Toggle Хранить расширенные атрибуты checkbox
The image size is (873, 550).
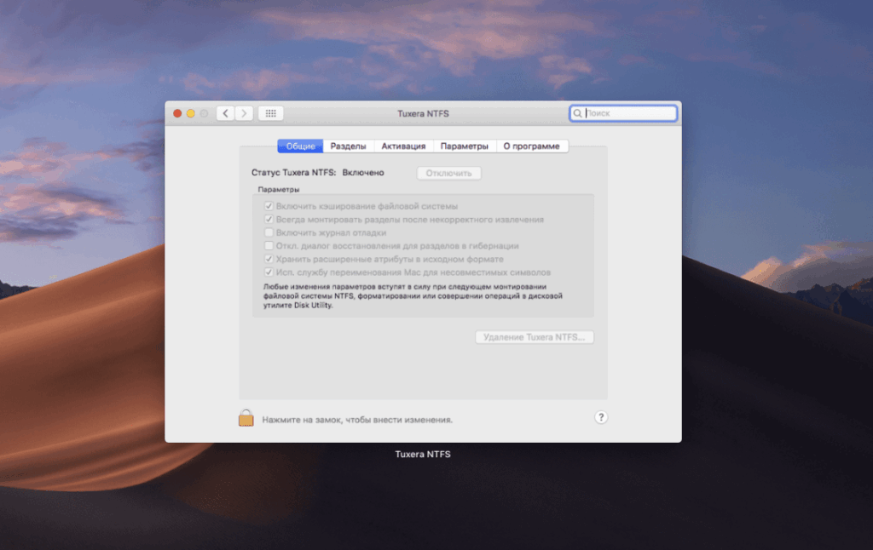click(269, 259)
